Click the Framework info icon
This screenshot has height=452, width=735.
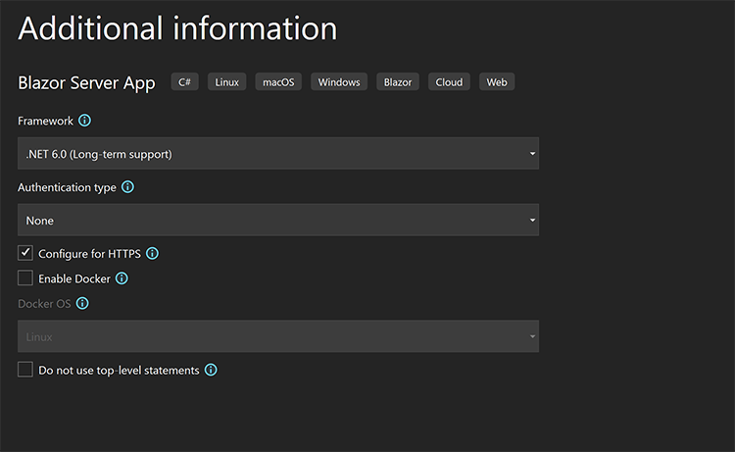[85, 121]
